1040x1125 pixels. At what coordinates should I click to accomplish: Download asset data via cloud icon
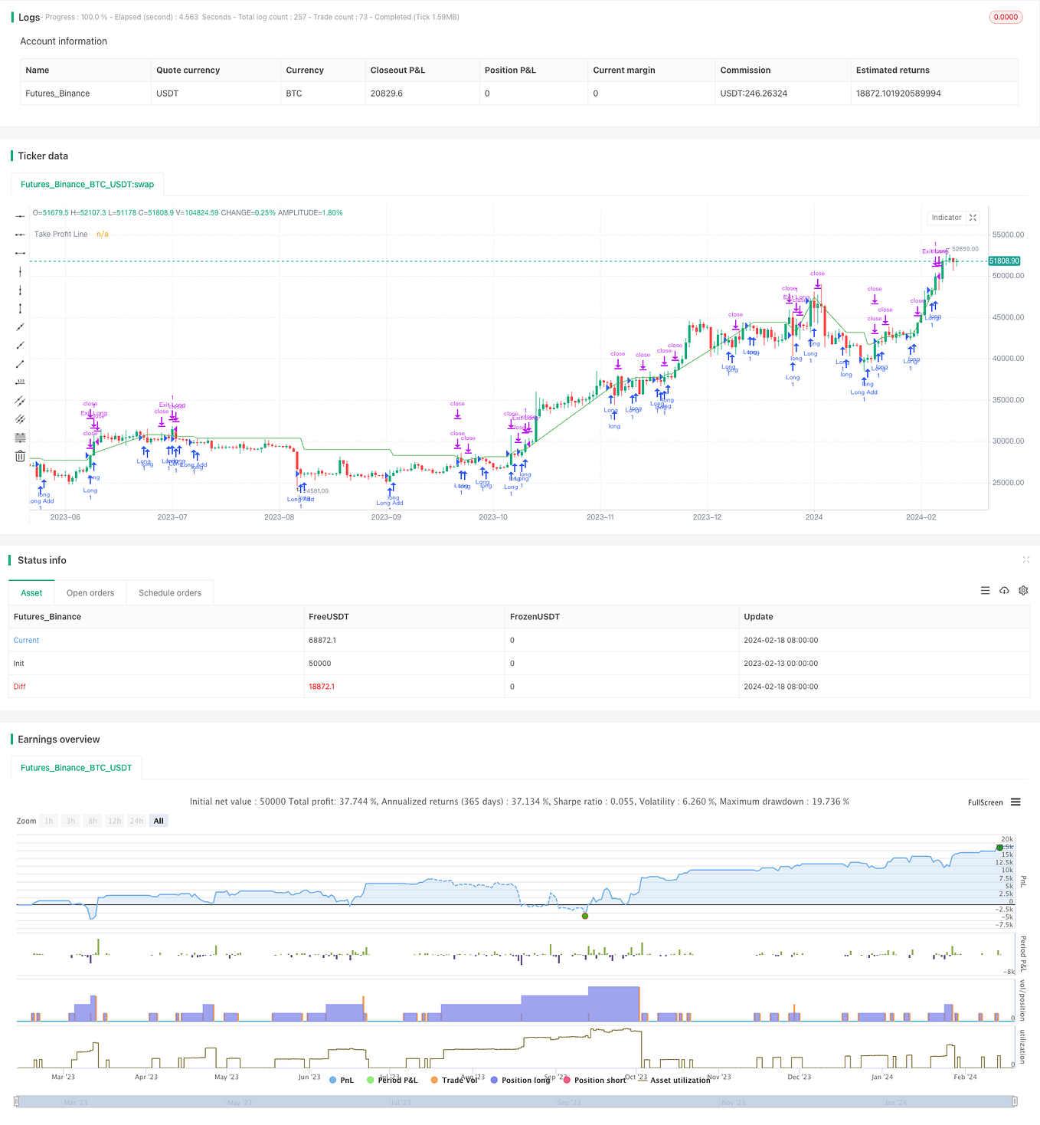pyautogui.click(x=1004, y=590)
